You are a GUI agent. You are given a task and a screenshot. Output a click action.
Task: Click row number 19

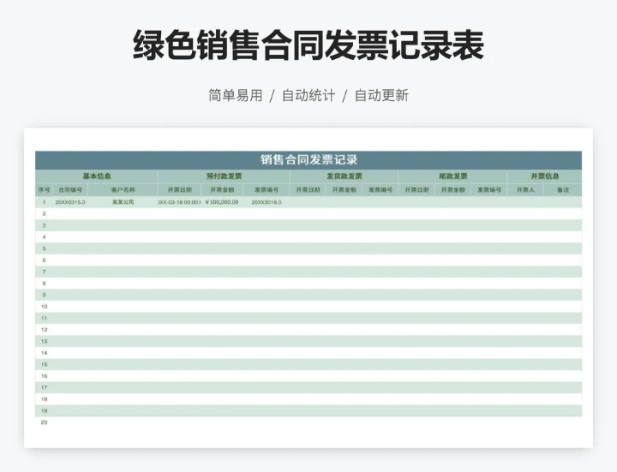[44, 411]
